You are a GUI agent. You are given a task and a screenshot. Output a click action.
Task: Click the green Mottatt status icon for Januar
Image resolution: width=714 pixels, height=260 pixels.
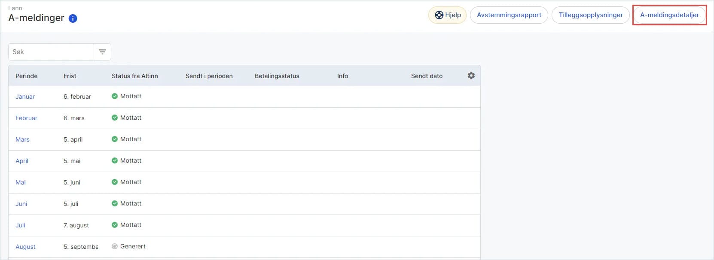(x=115, y=96)
